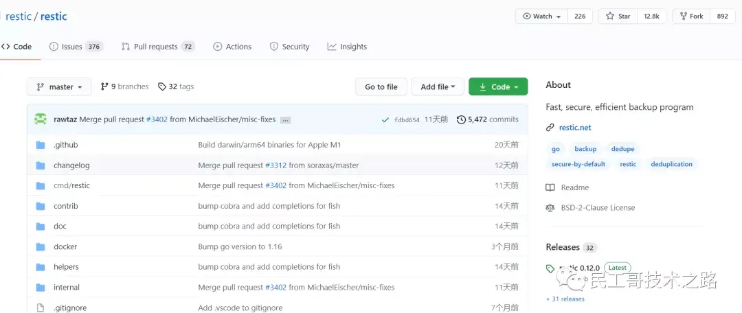Click the docker folder icon
742x313 pixels.
click(x=41, y=247)
